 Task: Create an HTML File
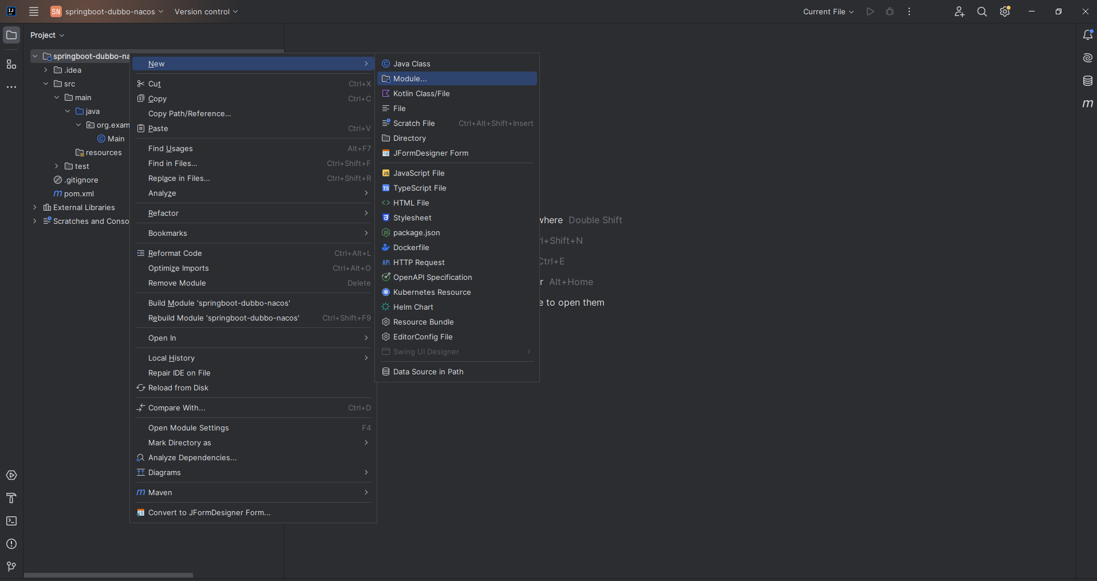point(457,203)
